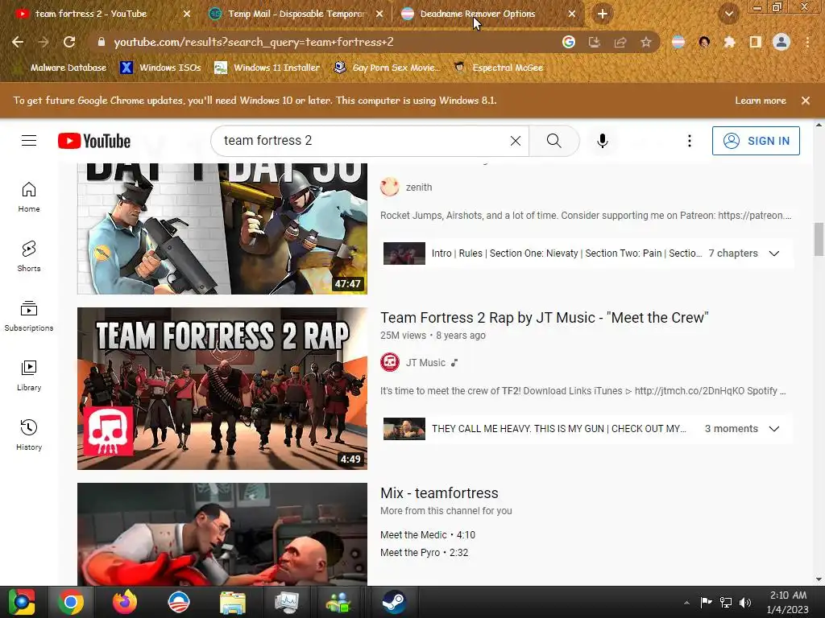Open Shorts in the sidebar

(29, 257)
